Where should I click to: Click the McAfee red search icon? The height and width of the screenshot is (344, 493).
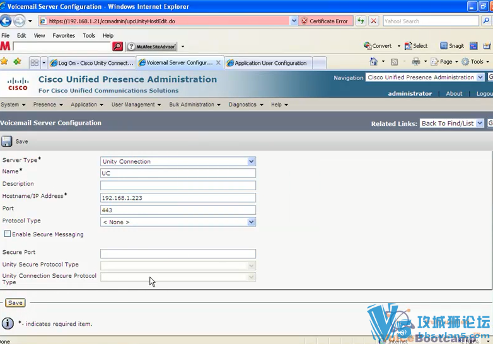pyautogui.click(x=117, y=47)
